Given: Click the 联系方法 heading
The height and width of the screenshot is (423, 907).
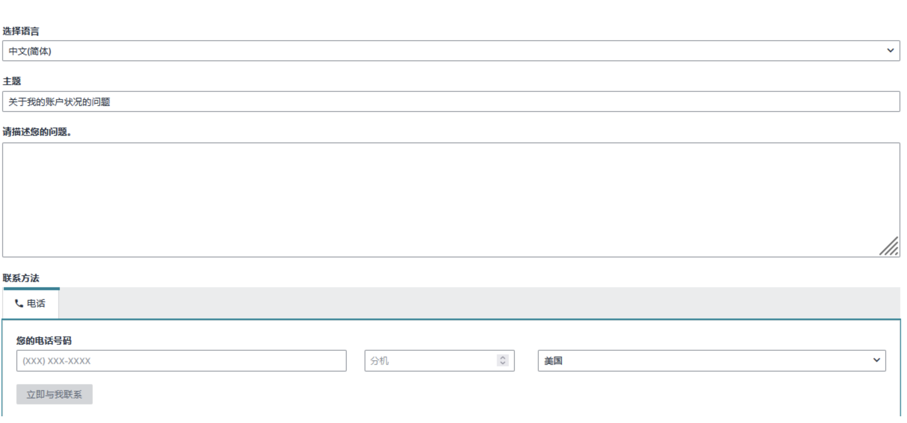Looking at the screenshot, I should 21,278.
